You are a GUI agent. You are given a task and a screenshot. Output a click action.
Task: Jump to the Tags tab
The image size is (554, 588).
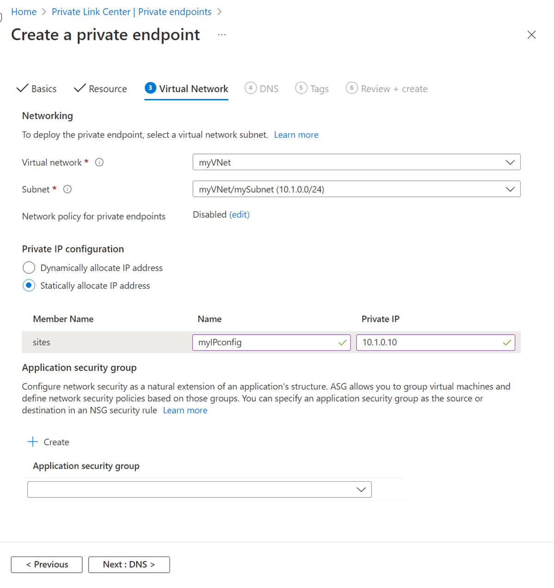point(312,89)
